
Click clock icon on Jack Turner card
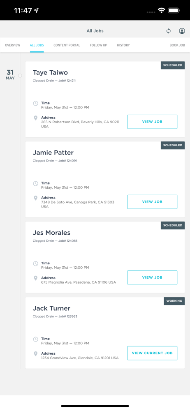[35, 339]
